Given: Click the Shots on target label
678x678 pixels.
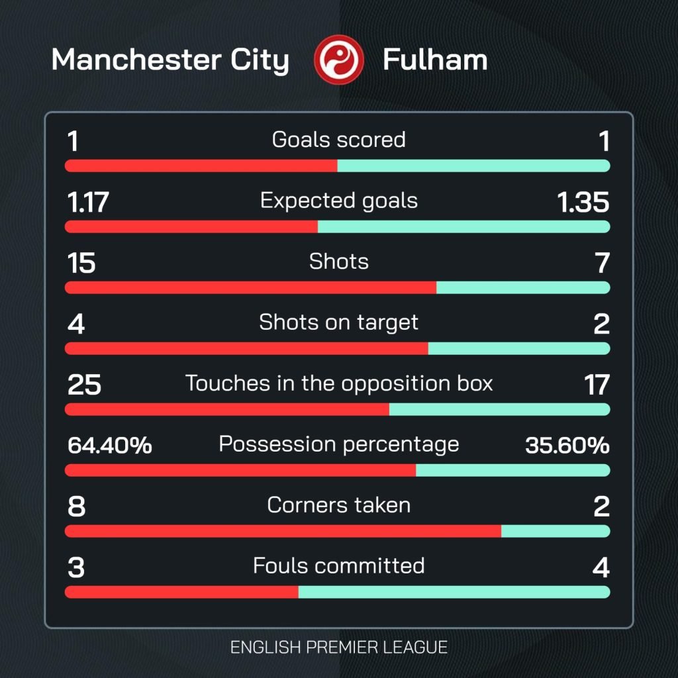Looking at the screenshot, I should point(338,323).
